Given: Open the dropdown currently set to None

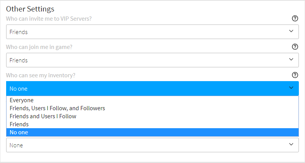Looking at the screenshot, I should tap(152, 145).
